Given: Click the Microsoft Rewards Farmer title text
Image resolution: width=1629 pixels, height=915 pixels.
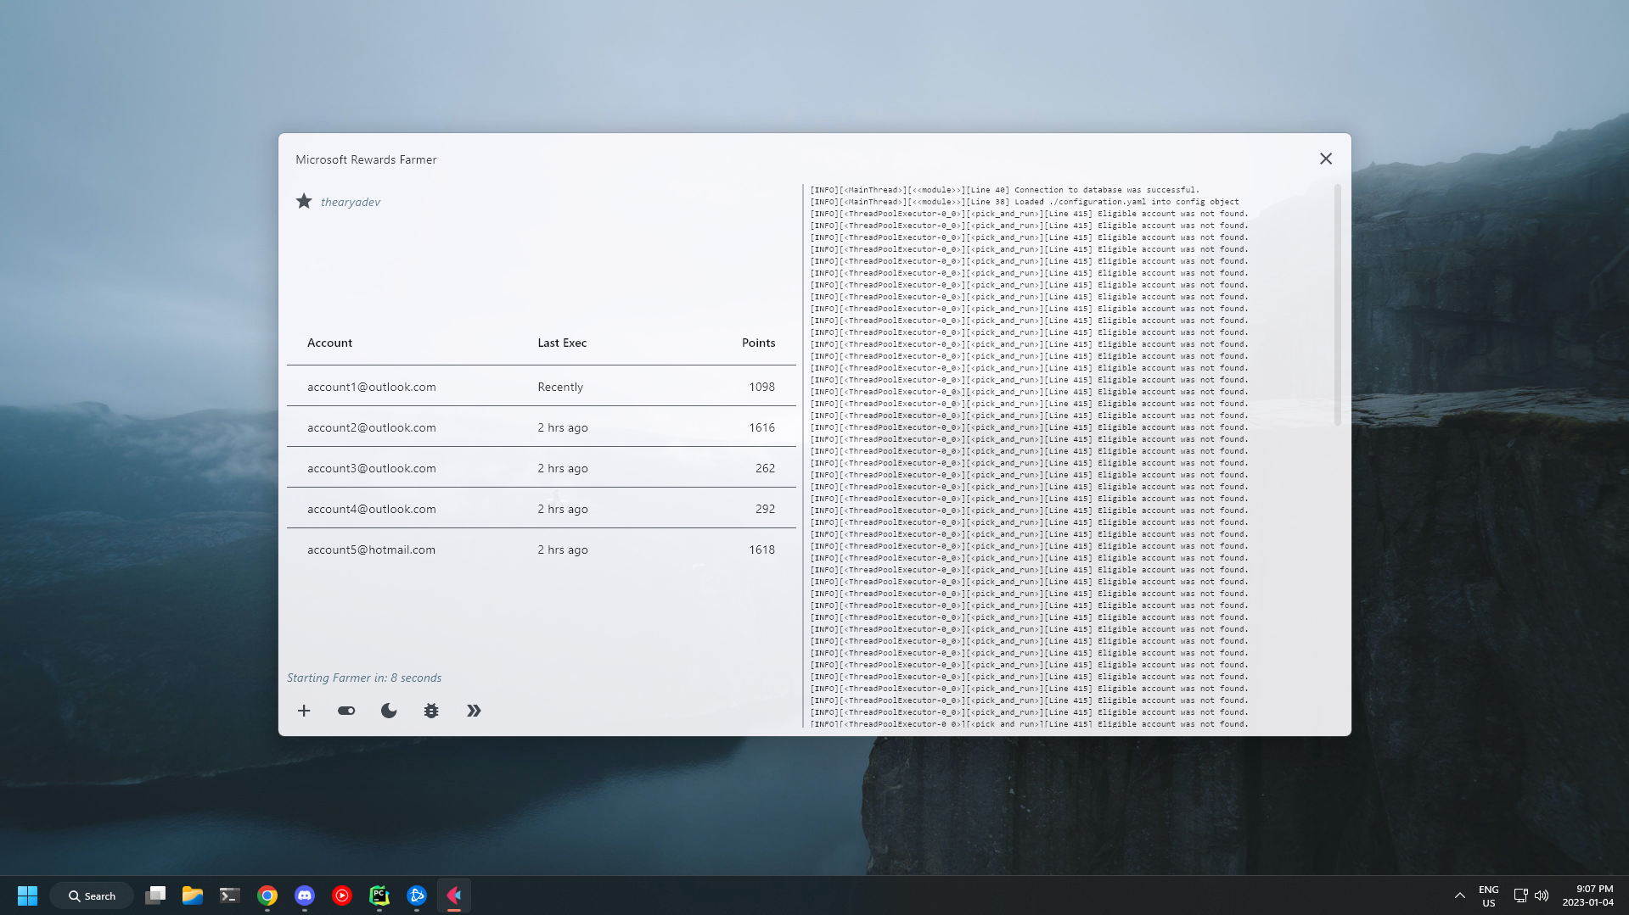Looking at the screenshot, I should pyautogui.click(x=366, y=159).
